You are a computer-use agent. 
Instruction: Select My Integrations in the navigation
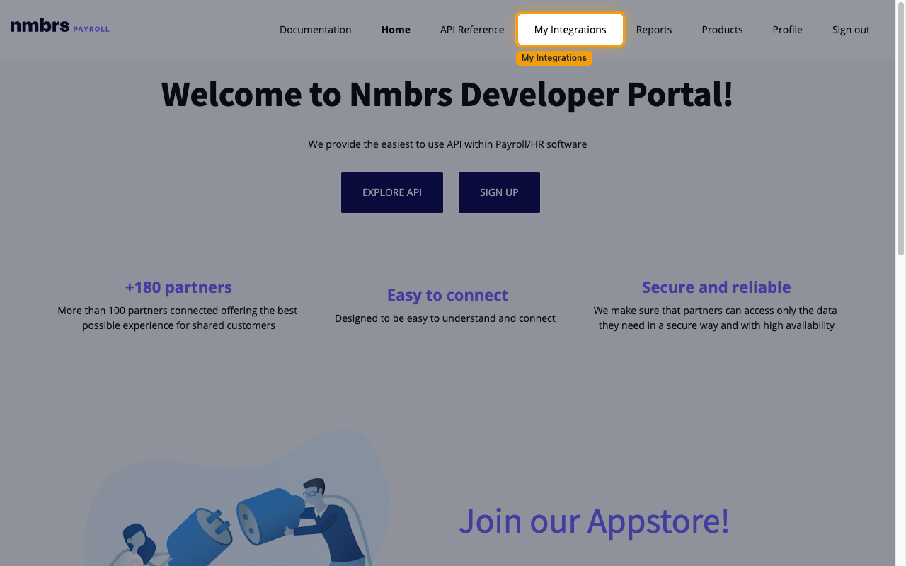[570, 30]
